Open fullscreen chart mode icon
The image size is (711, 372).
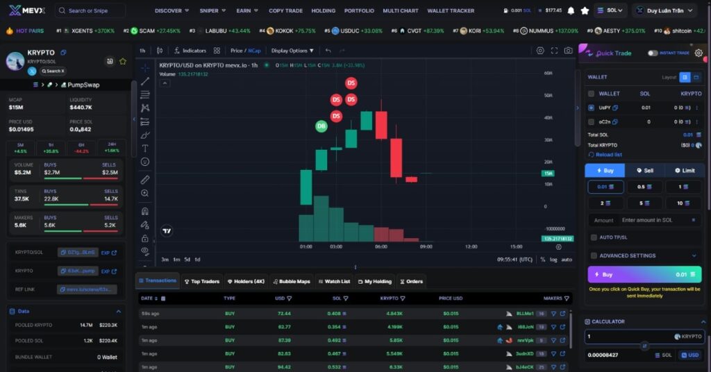tap(554, 51)
